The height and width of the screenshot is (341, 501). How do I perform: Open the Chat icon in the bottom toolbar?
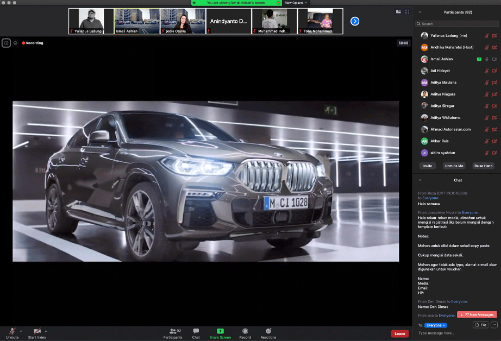196,332
